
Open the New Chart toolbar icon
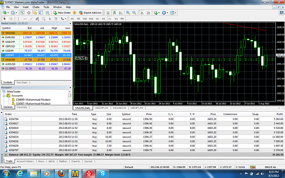pyautogui.click(x=5, y=13)
